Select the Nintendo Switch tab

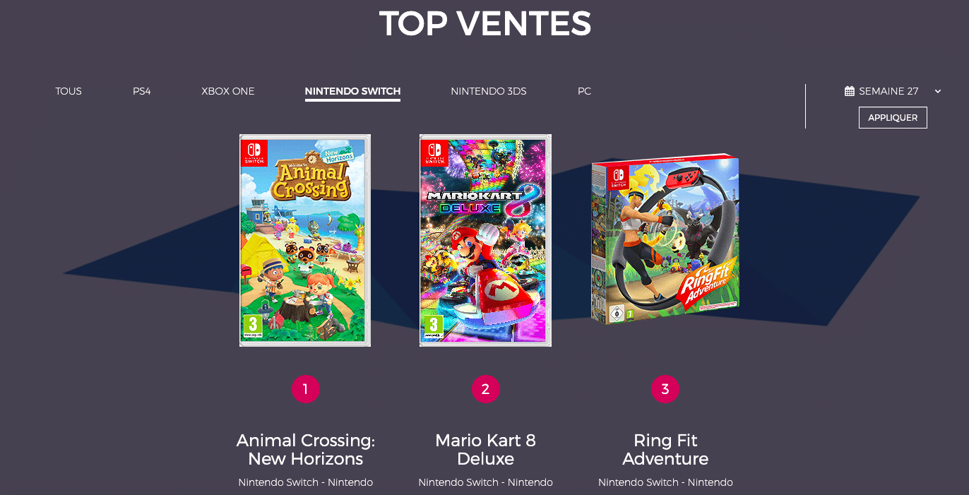click(352, 91)
